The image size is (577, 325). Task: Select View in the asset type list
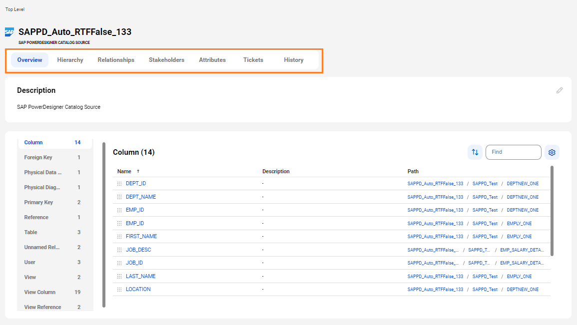point(54,277)
